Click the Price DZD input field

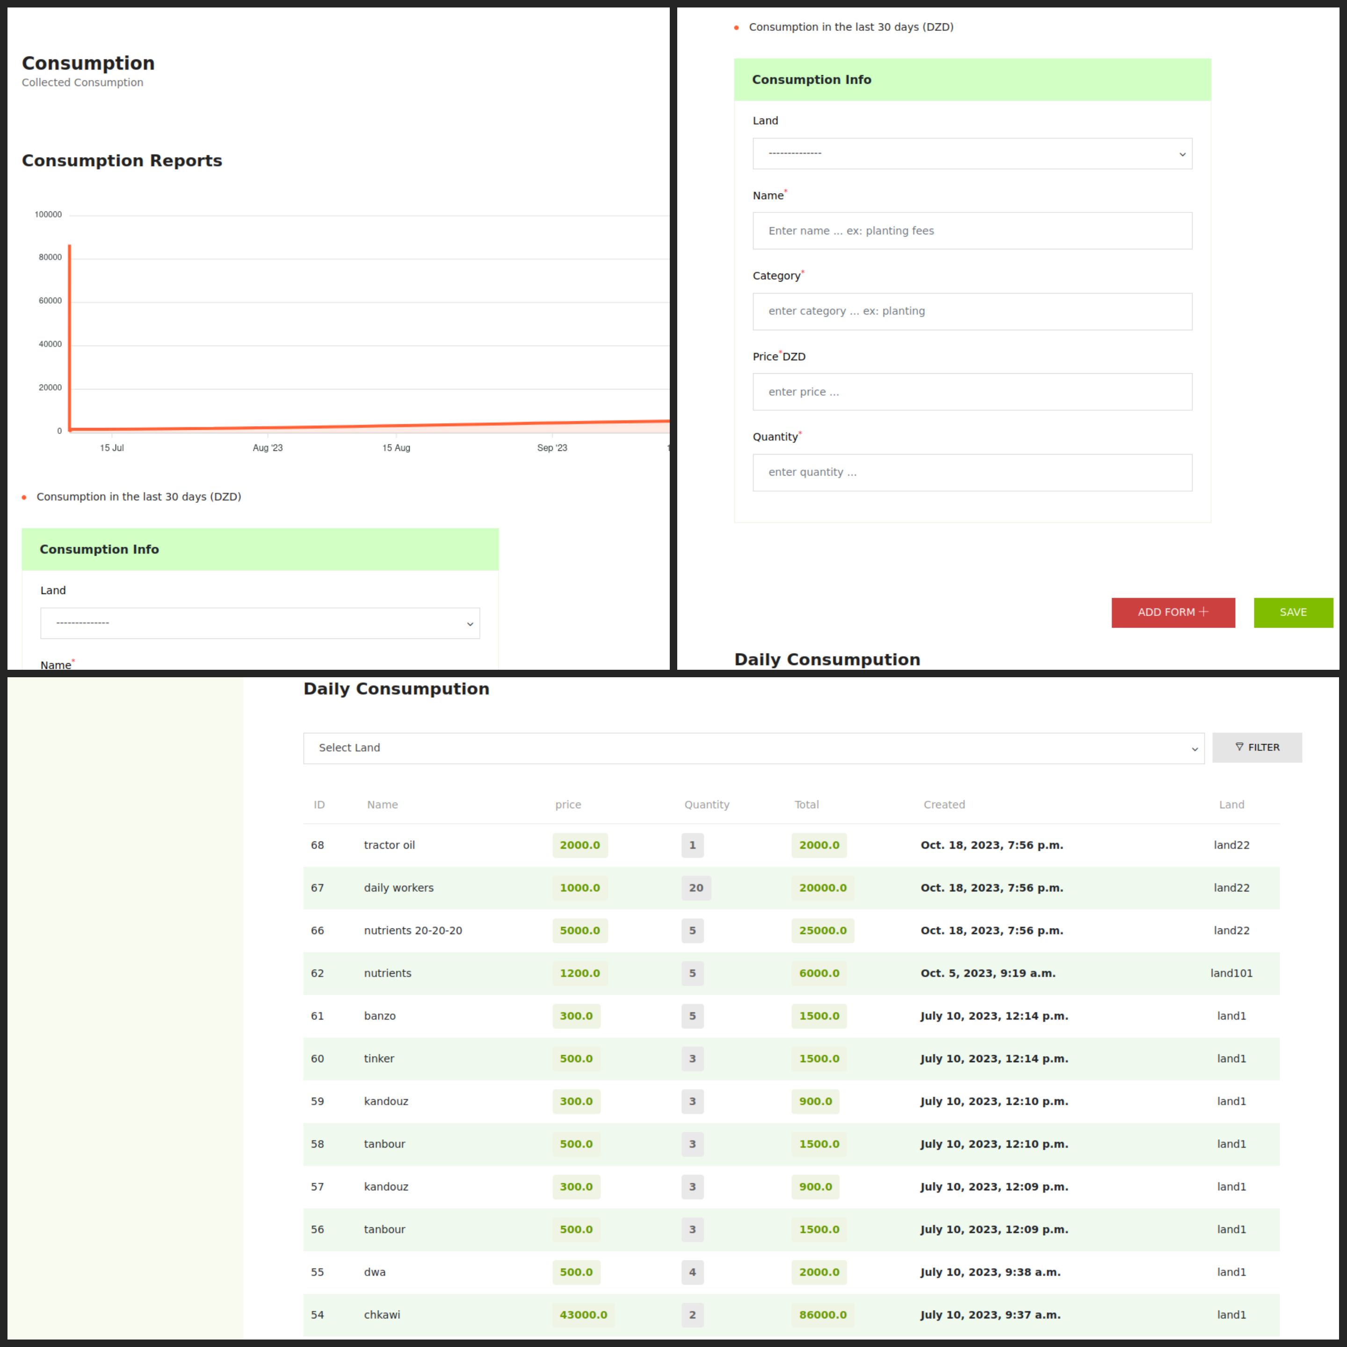coord(972,392)
